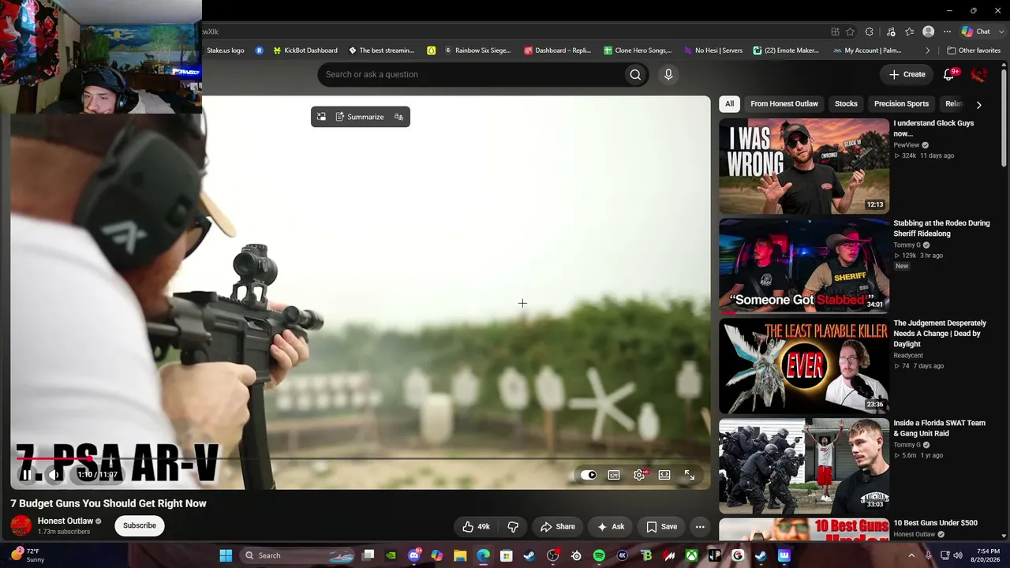Open the system volume control

(959, 555)
